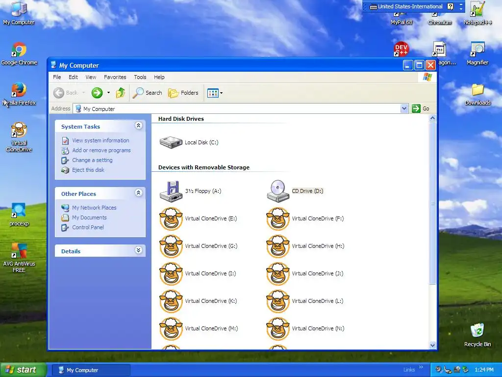Select Virtual CloneDrive (J:) sheep icon
Viewport: 502px width, 377px height.
click(278, 274)
